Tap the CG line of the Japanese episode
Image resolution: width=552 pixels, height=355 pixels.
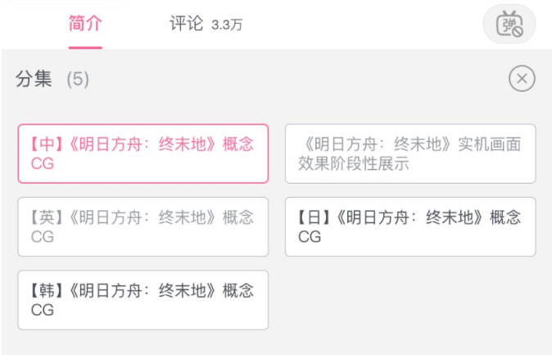[310, 237]
